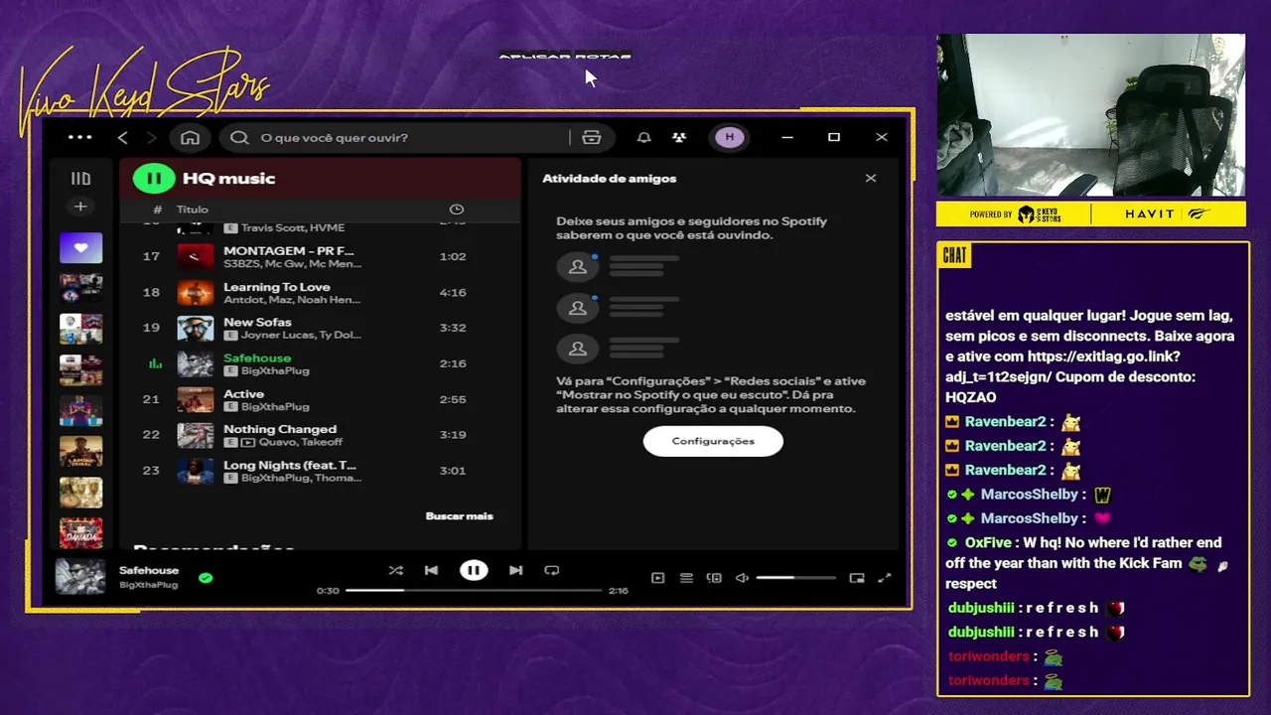1271x715 pixels.
Task: Toggle repeat mode
Action: coord(552,570)
